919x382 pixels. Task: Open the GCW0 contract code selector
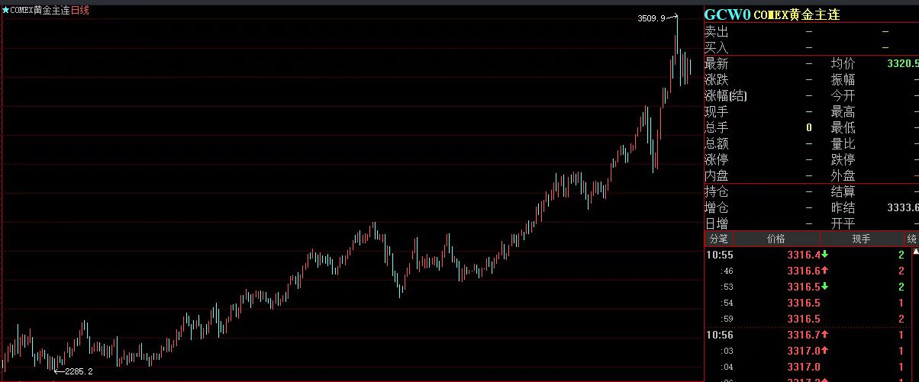click(727, 14)
